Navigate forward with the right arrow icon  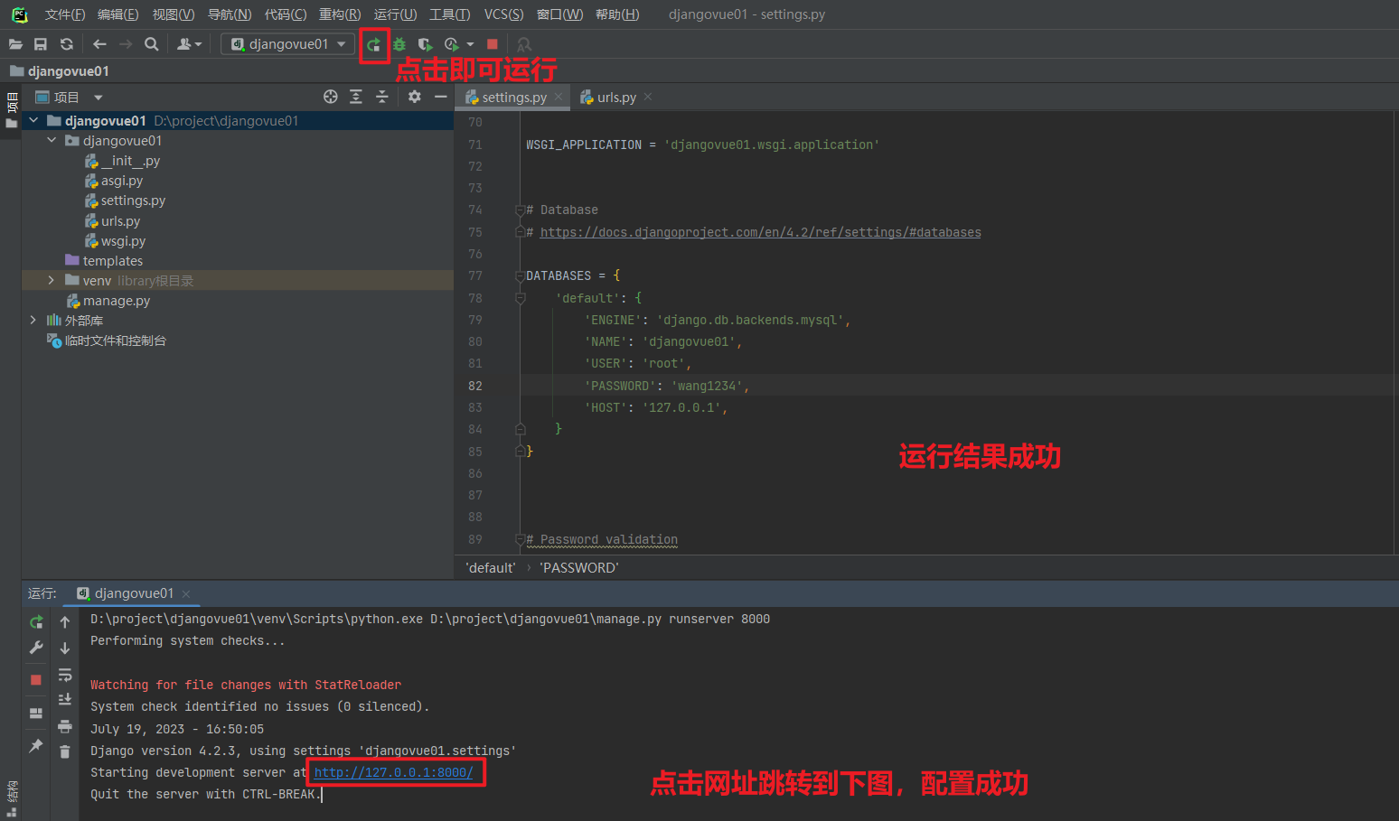tap(126, 44)
